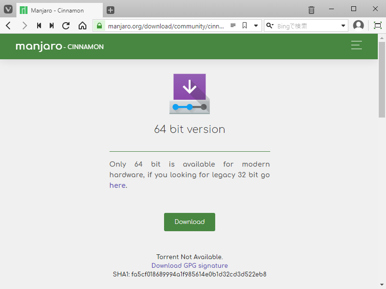The height and width of the screenshot is (289, 386).
Task: Go forward to the next page
Action: point(25,26)
